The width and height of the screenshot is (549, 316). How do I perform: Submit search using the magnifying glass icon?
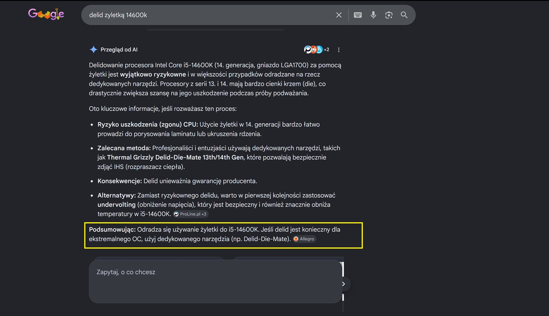404,15
